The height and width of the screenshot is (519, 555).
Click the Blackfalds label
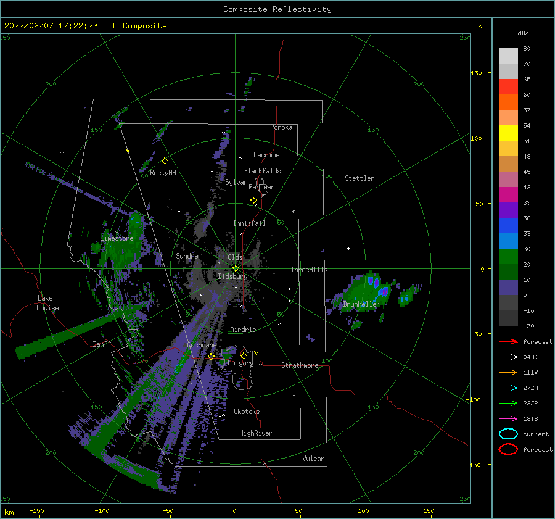coord(262,171)
